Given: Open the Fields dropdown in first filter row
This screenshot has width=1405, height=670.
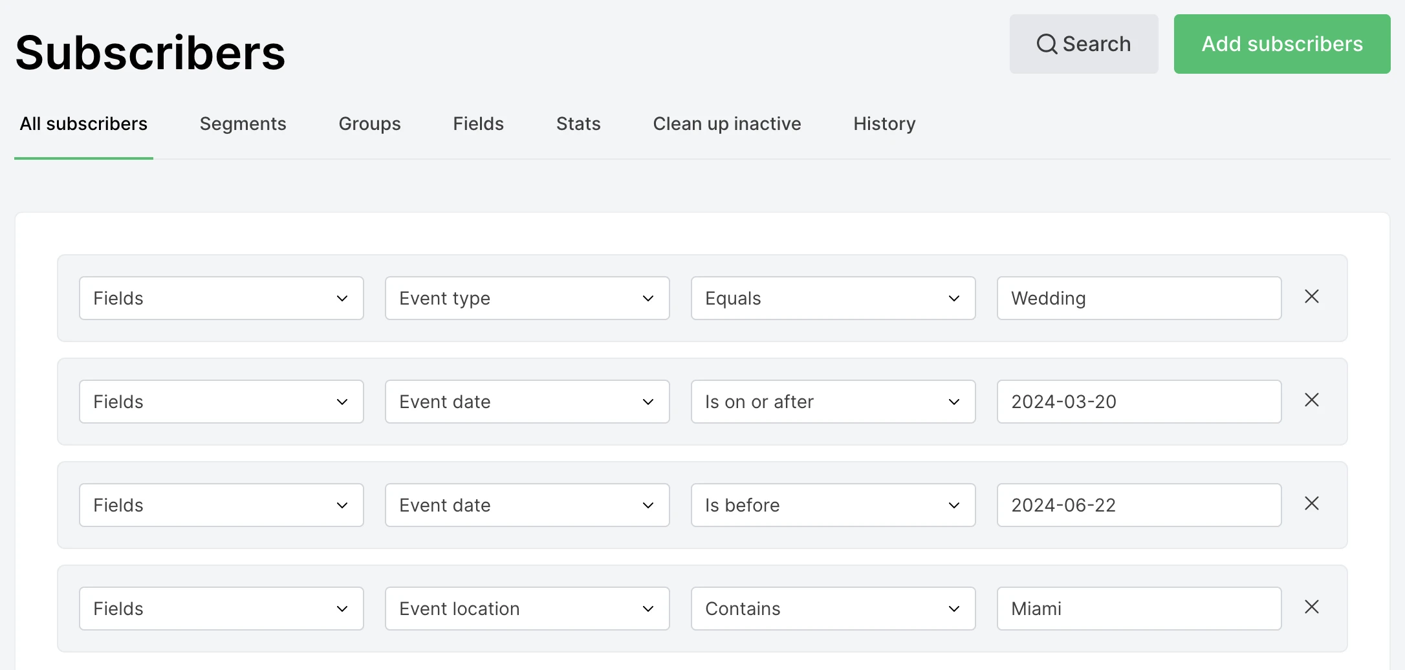Looking at the screenshot, I should [221, 298].
